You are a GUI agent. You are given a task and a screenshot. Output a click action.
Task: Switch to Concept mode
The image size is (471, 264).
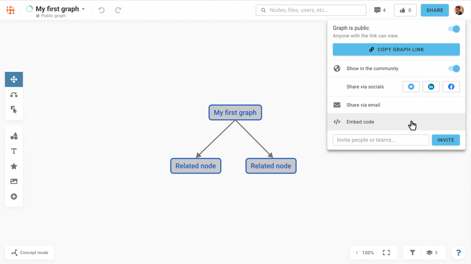29,252
